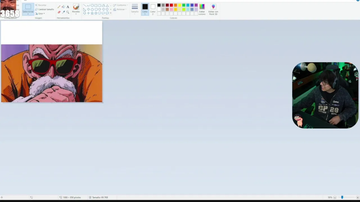This screenshot has width=360, height=202.
Task: Choose the diamond shape
Action: pyautogui.click(x=88, y=9)
